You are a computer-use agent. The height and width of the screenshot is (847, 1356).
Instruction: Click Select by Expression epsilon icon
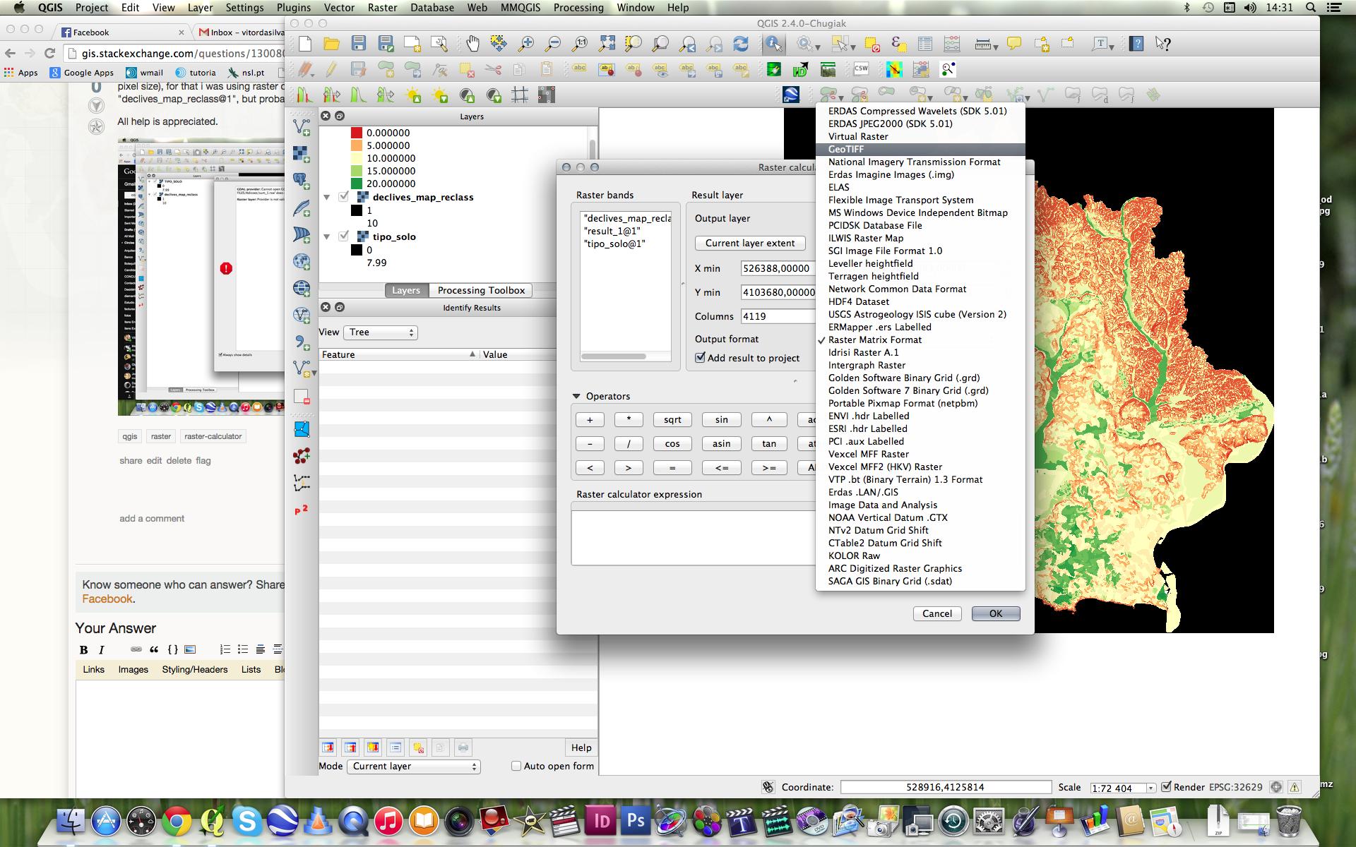[898, 44]
